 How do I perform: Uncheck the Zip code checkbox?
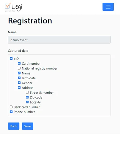27,97
